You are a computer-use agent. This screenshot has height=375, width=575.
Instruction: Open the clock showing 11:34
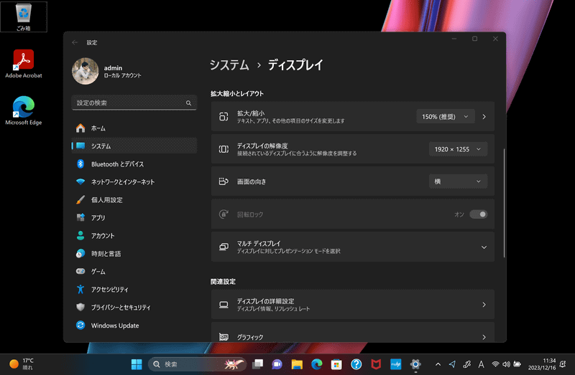[542, 364]
